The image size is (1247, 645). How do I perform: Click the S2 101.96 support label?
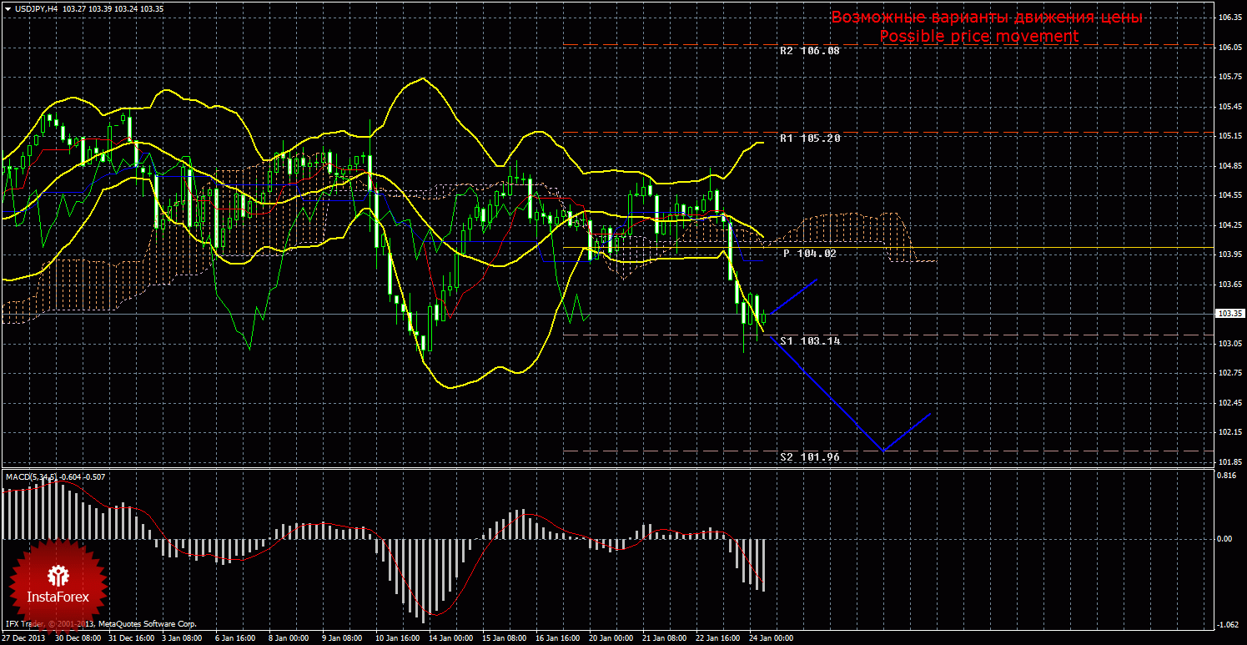pos(810,457)
